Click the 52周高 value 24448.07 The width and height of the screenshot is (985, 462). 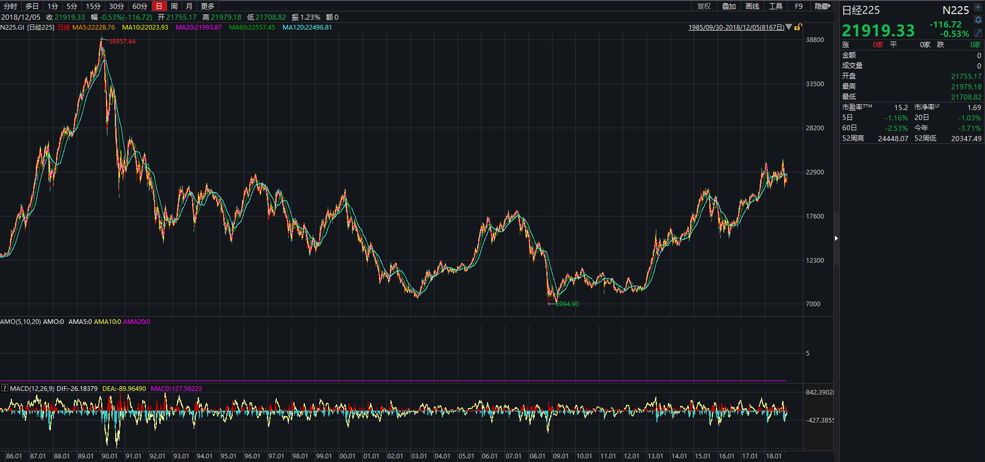point(893,139)
